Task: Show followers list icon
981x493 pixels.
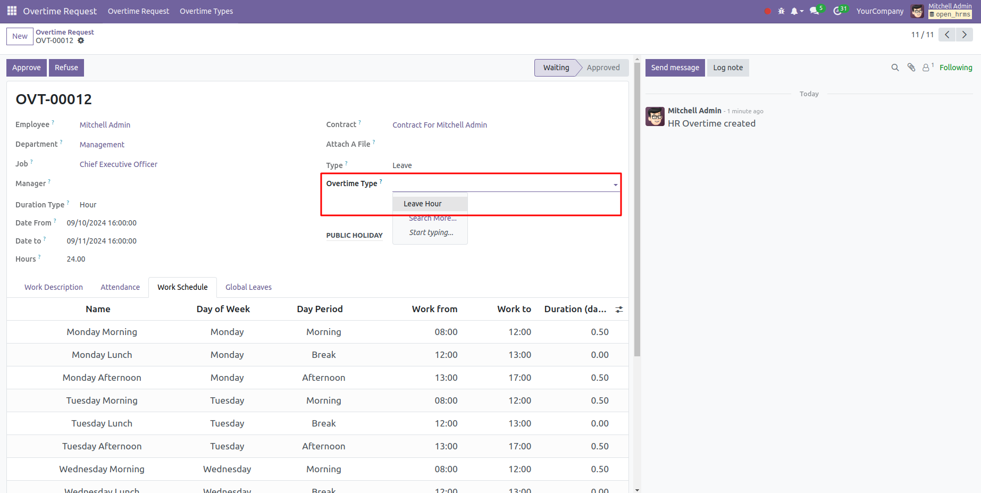Action: (x=926, y=68)
